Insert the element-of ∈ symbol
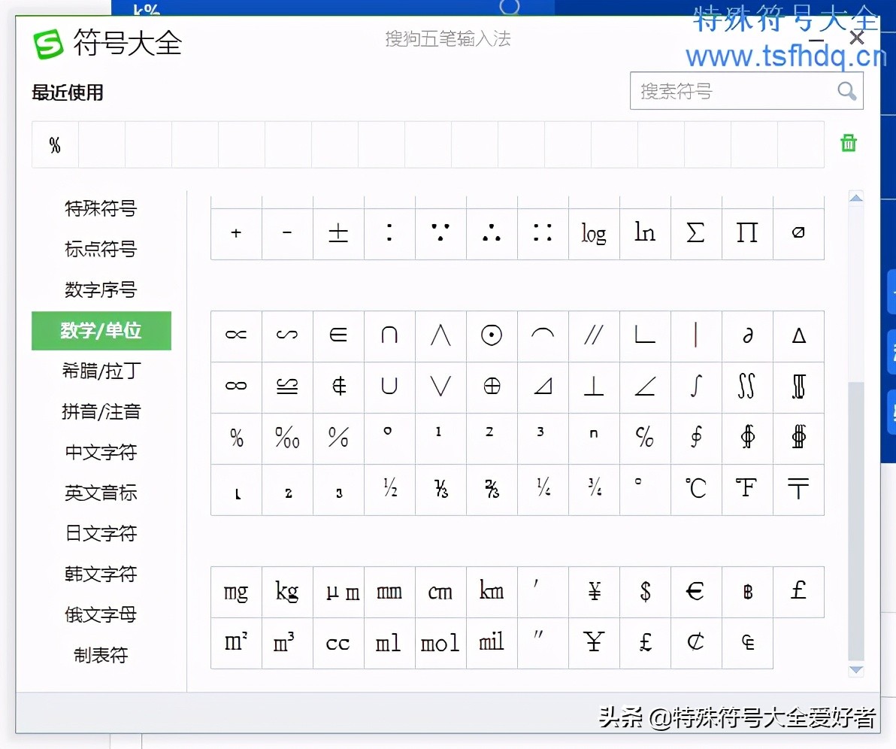Viewport: 896px width, 749px height. click(338, 335)
